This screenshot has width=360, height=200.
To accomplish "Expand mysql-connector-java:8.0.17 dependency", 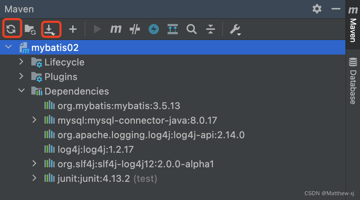I will pos(35,120).
